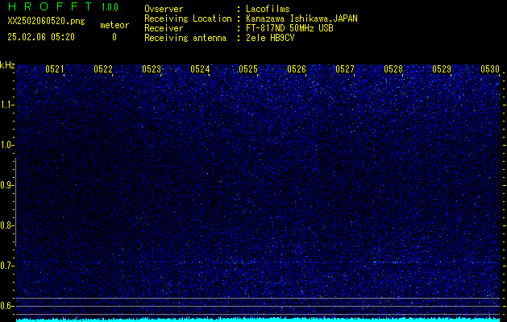Click antenna value 2ele HB9CV
Viewport: 507px width, 322px height.
click(x=270, y=38)
